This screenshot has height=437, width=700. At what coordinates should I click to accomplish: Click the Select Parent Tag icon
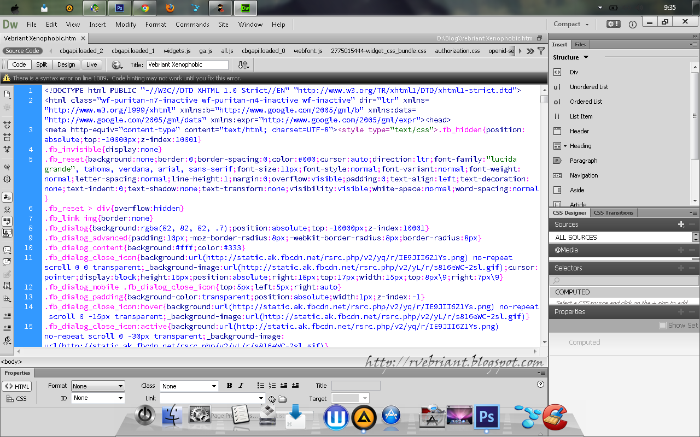pos(7,167)
